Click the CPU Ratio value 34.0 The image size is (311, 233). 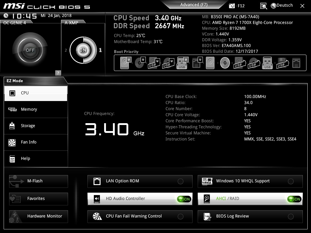[248, 103]
